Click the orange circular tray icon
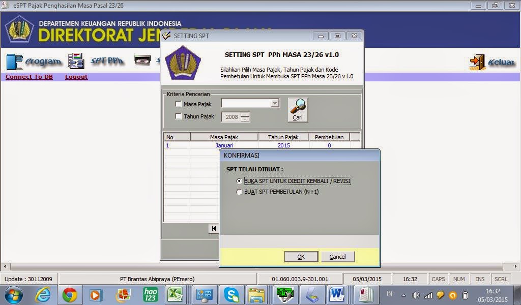This screenshot has height=305, width=521. point(452,295)
